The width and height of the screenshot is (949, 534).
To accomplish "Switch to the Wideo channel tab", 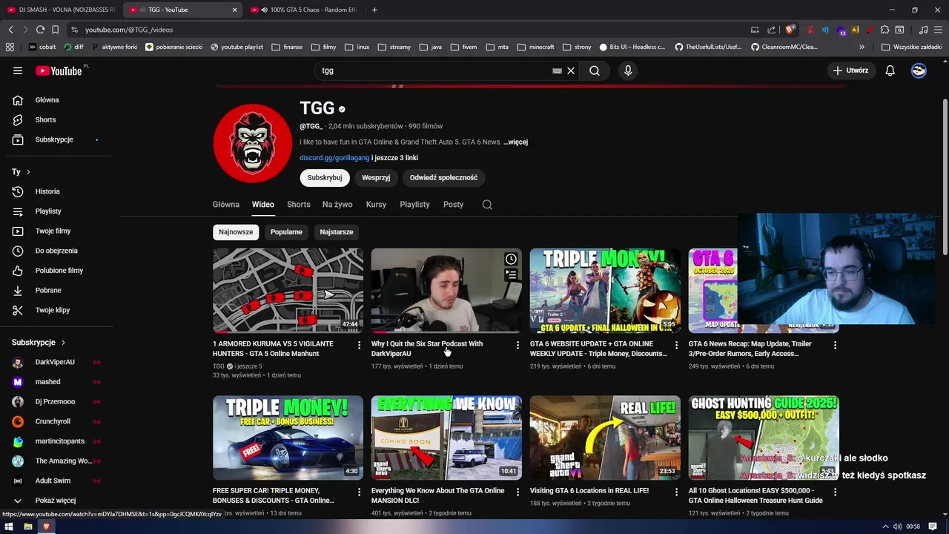I will [262, 205].
